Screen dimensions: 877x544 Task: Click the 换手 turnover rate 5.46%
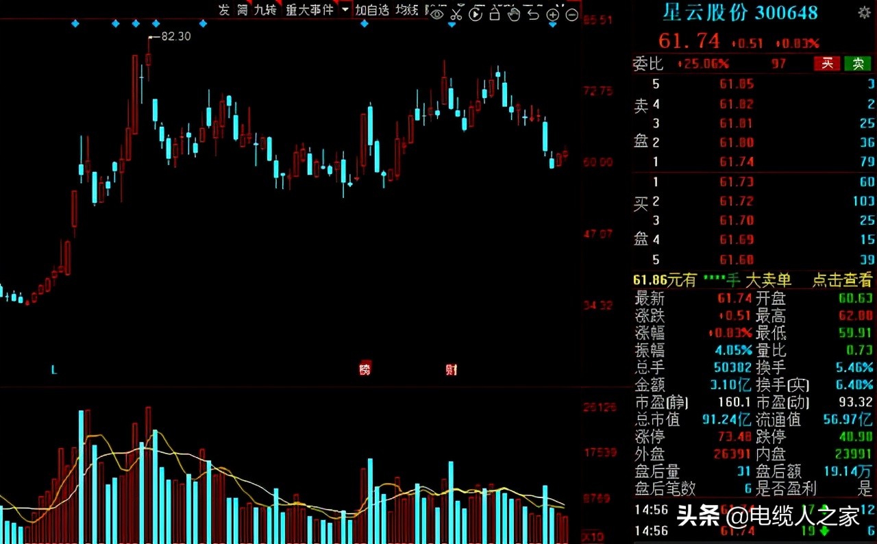click(854, 368)
